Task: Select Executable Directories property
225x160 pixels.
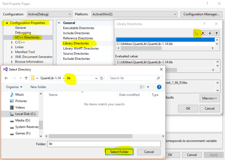Action: (x=79, y=28)
